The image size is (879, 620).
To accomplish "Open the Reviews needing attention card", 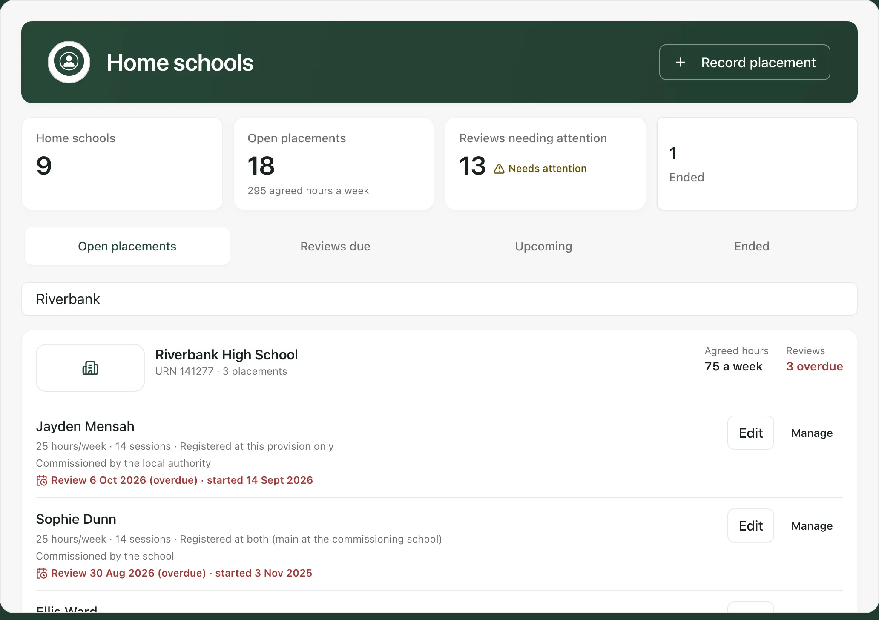I will tap(546, 164).
